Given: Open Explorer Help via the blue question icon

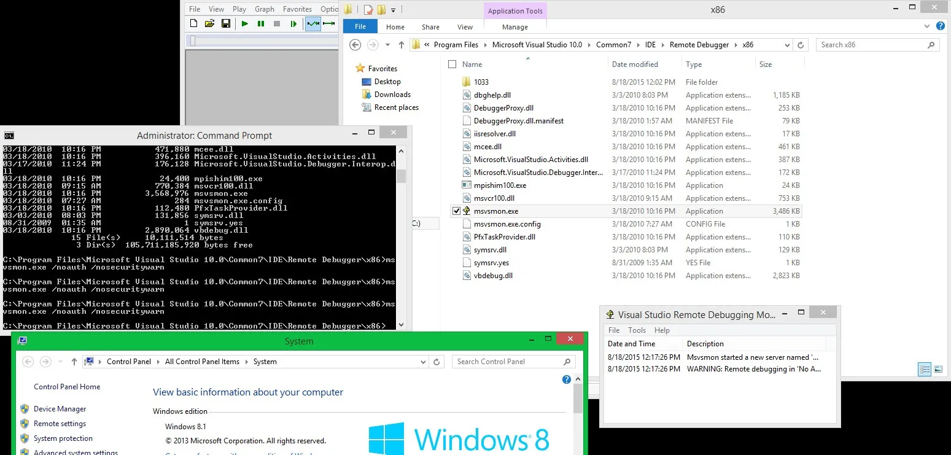Looking at the screenshot, I should (941, 26).
